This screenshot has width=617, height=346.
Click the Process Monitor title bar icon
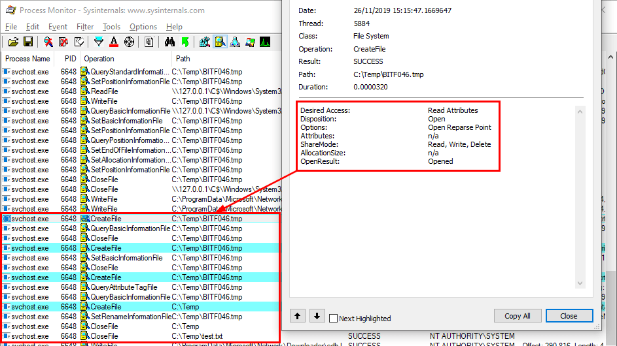point(11,10)
